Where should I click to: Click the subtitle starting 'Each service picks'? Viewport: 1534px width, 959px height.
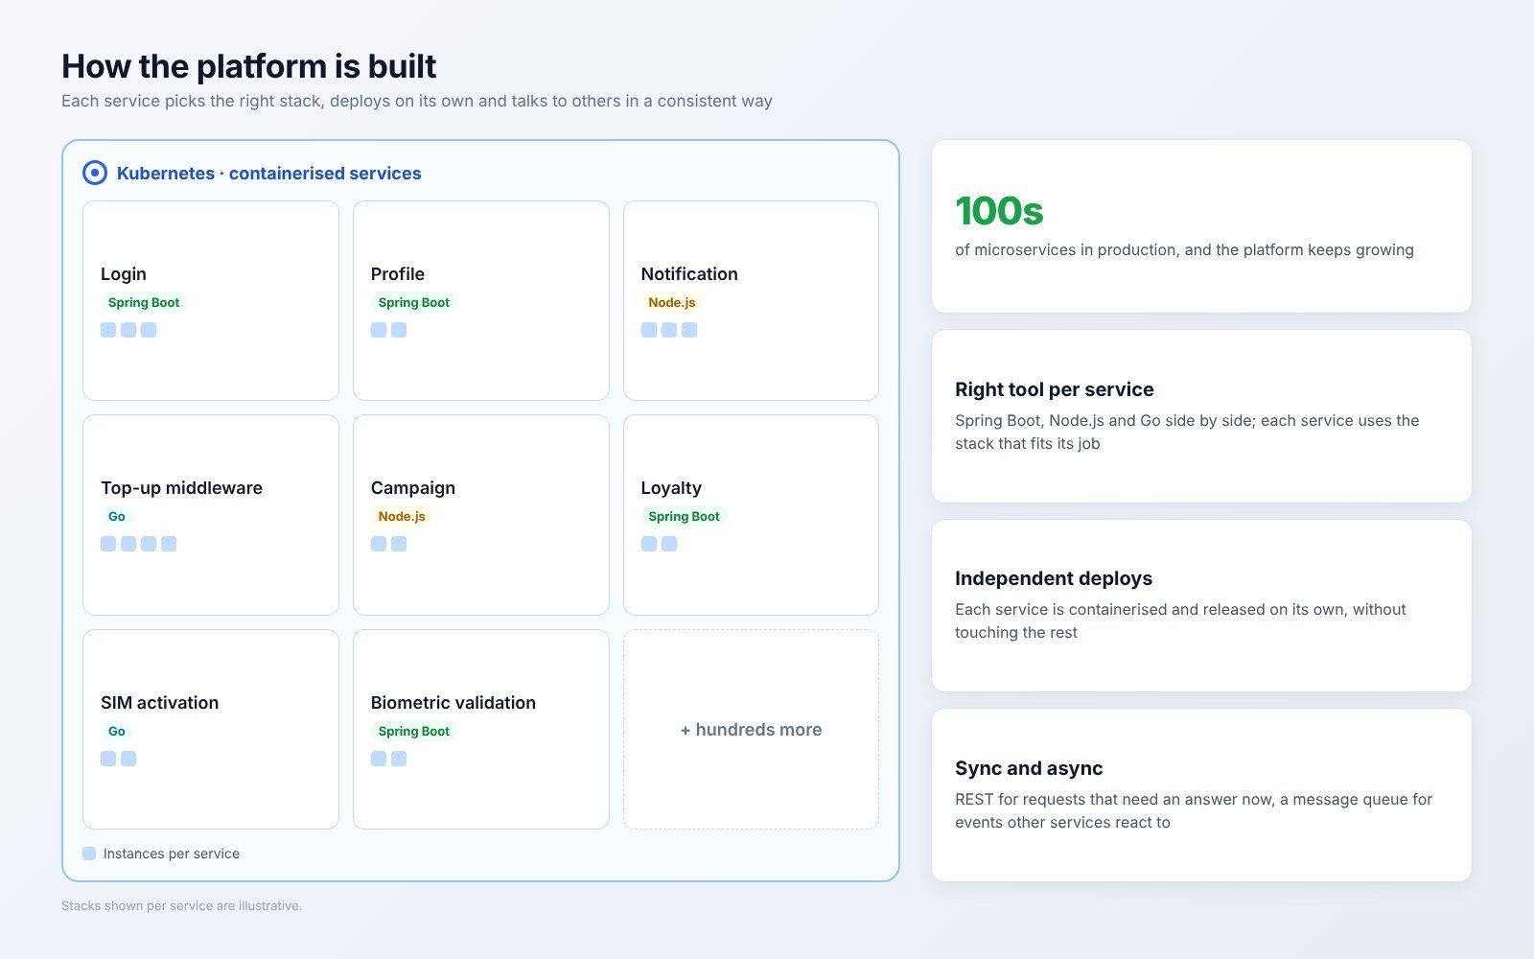(x=417, y=101)
